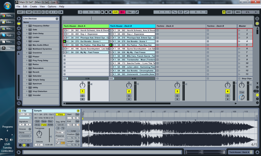Toggle the OVR overdub switch

tap(115, 12)
